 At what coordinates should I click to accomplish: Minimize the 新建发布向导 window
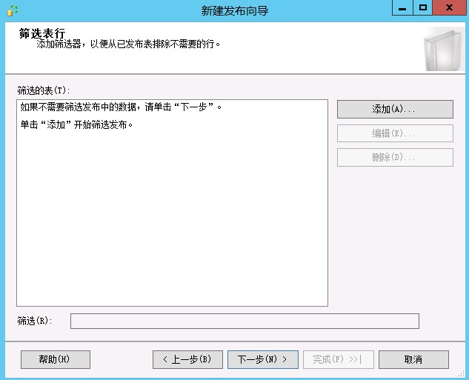(x=401, y=8)
